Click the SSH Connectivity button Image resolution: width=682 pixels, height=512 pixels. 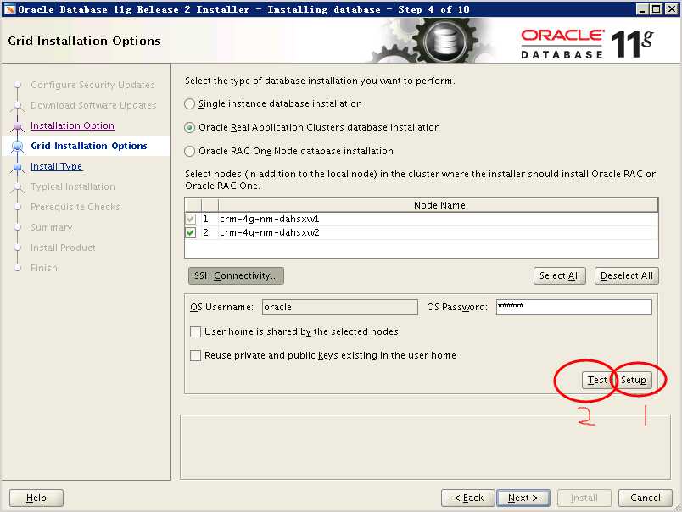(236, 276)
